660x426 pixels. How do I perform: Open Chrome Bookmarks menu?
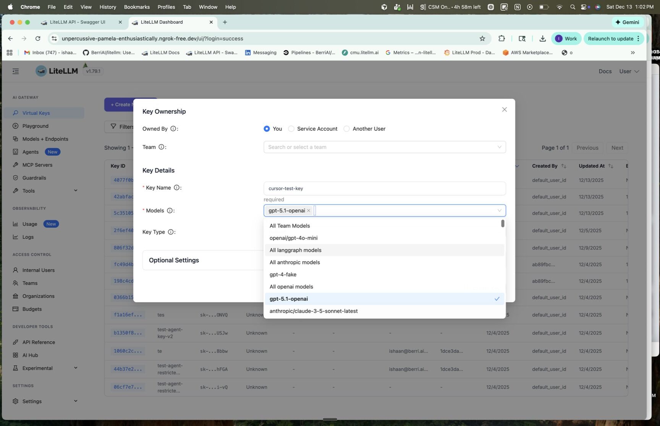[137, 7]
